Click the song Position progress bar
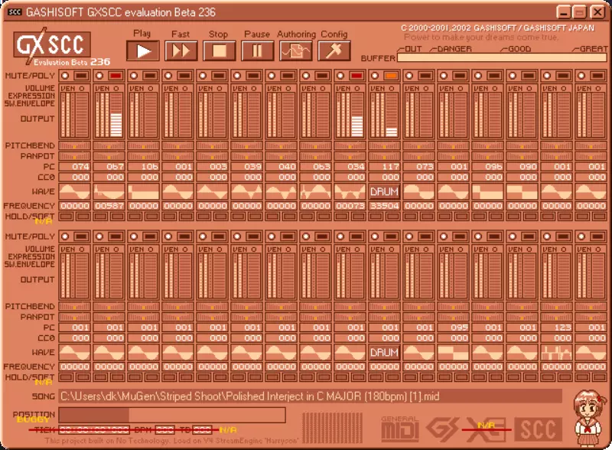Screen dimensions: 612x450 click(171, 415)
